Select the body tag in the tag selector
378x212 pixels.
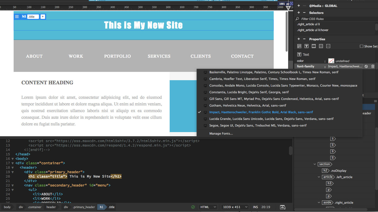7,207
